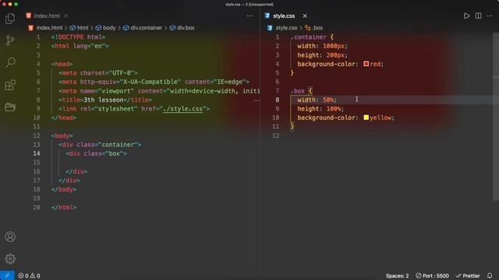The height and width of the screenshot is (280, 499).
Task: Open more actions for the index.html editor group
Action: (x=249, y=16)
